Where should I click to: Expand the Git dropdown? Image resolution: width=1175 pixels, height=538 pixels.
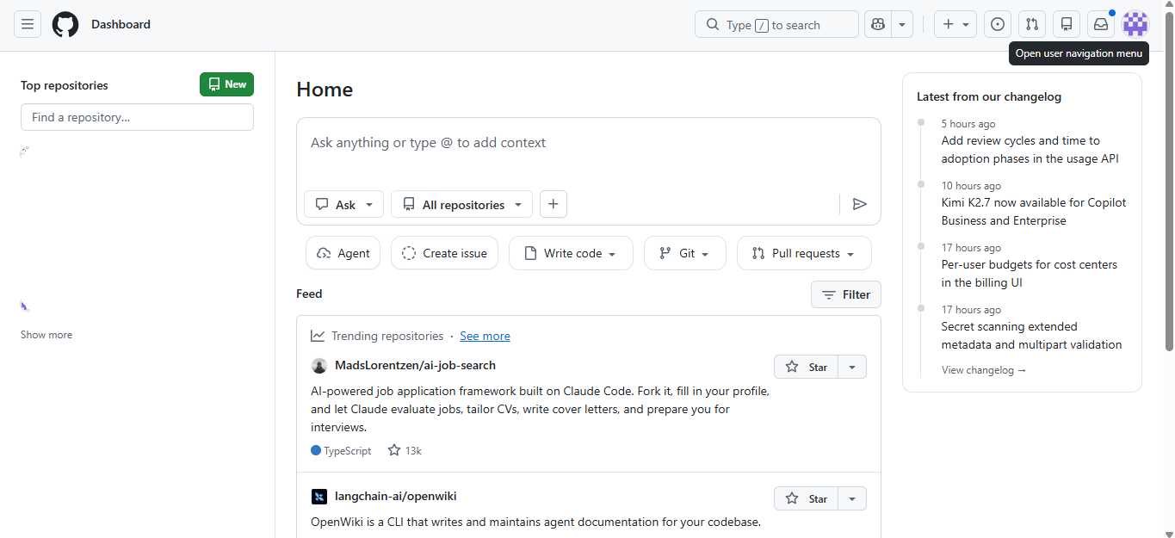pos(684,253)
